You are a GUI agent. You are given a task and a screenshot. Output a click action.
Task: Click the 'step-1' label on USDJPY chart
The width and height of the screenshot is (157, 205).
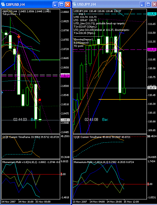pos(82,14)
